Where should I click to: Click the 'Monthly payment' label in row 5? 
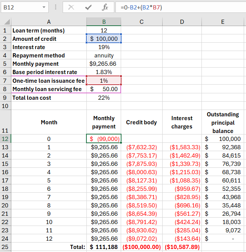[35, 64]
